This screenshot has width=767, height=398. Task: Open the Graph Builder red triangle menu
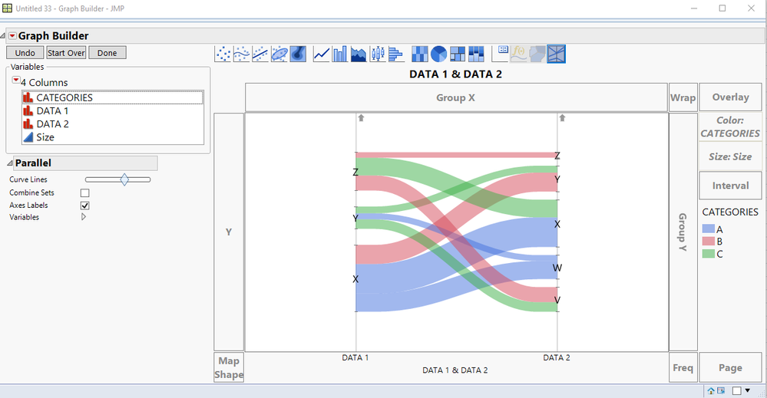click(x=13, y=36)
